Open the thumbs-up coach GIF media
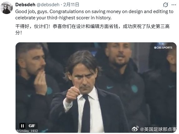Image resolution: width=179 pixels, height=134 pixels. (96, 88)
